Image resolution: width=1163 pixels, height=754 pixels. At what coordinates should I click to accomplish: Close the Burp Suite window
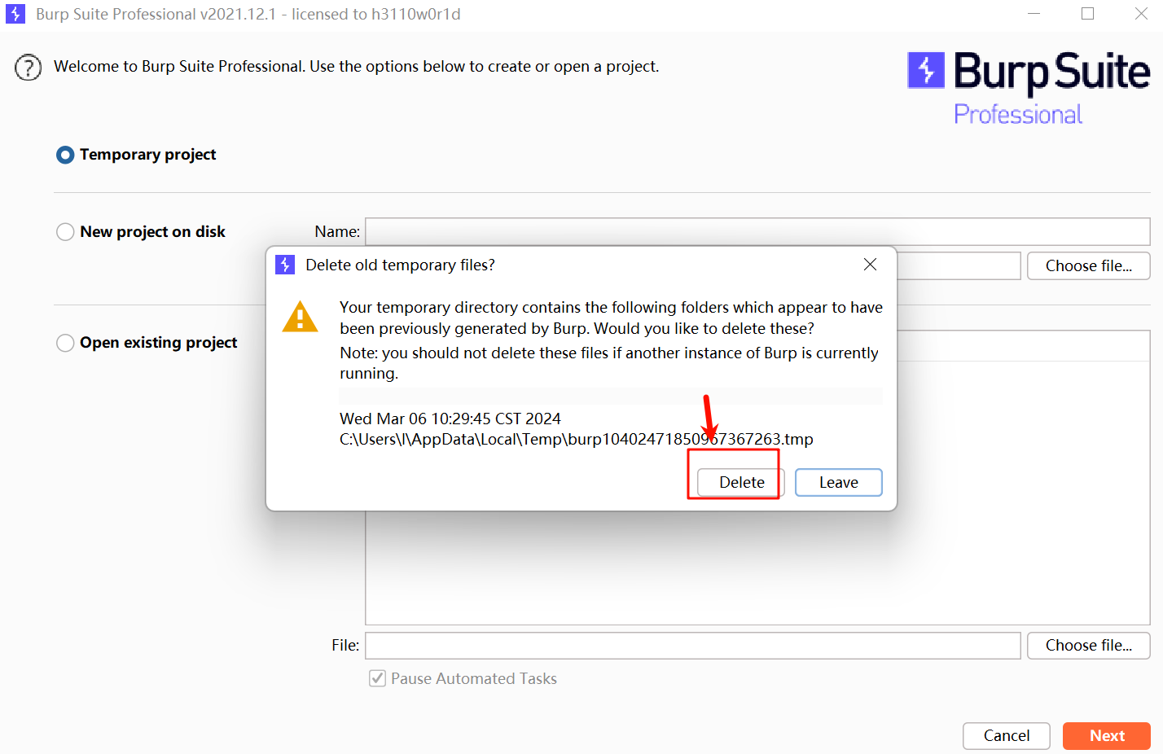tap(1141, 14)
